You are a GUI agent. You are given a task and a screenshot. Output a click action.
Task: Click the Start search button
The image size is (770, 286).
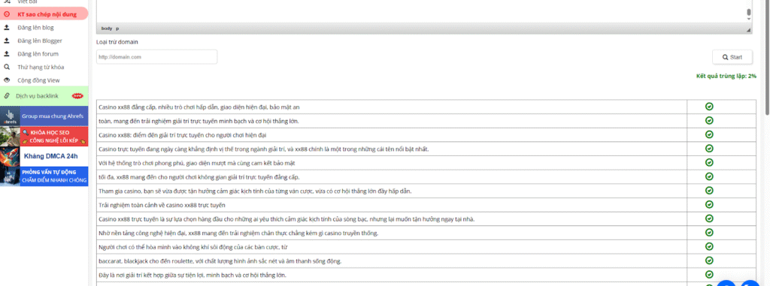tap(732, 57)
